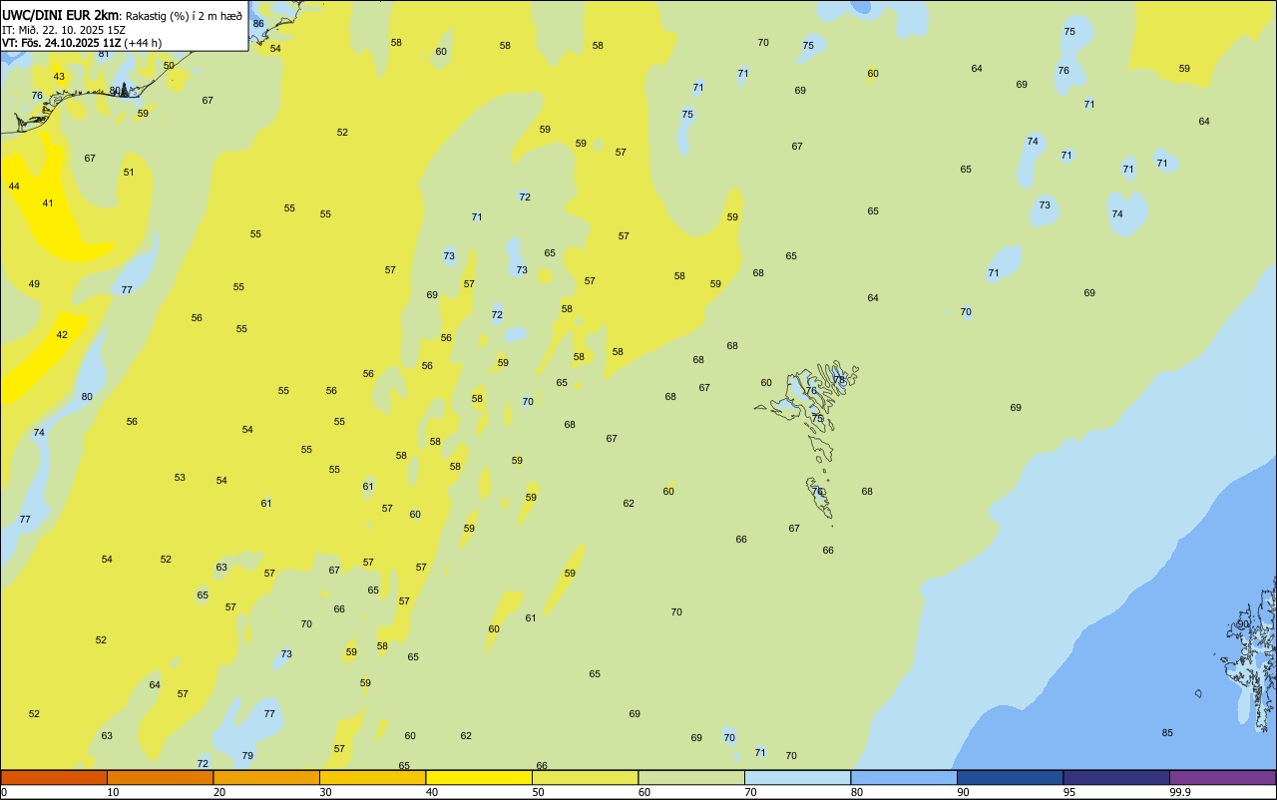Click the humidity value "41" in bright yellow
The height and width of the screenshot is (800, 1277).
(x=48, y=203)
